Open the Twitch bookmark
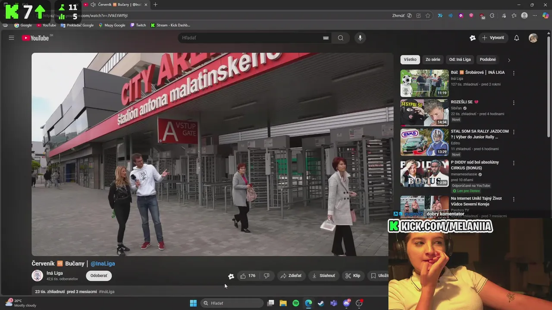This screenshot has height=310, width=552. click(x=138, y=25)
